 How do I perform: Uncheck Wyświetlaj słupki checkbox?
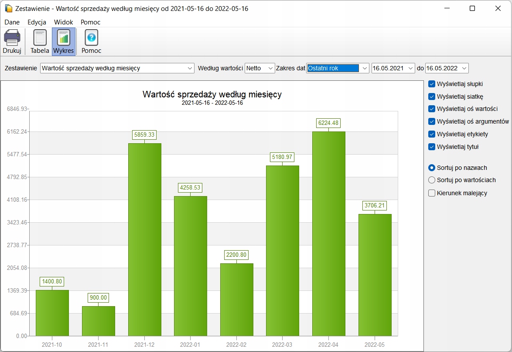(x=432, y=84)
